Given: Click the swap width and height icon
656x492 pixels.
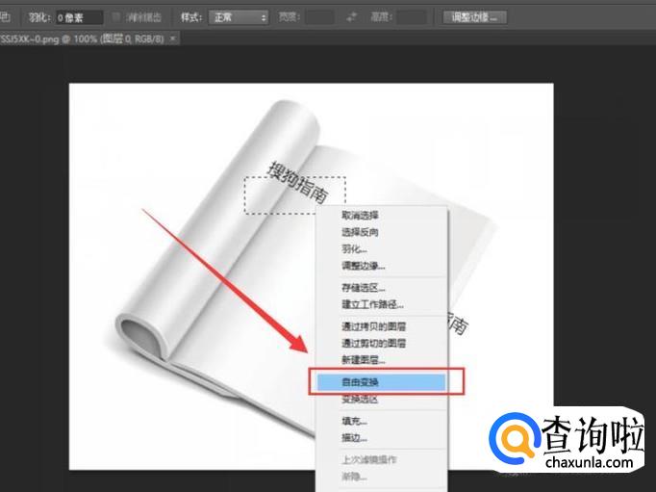Looking at the screenshot, I should click(x=351, y=17).
